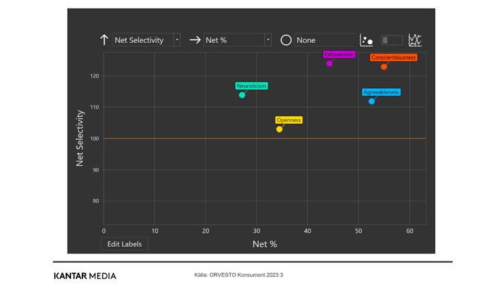Click the yellow Openness data dot
Screen dimensions: 503x293
pyautogui.click(x=280, y=129)
